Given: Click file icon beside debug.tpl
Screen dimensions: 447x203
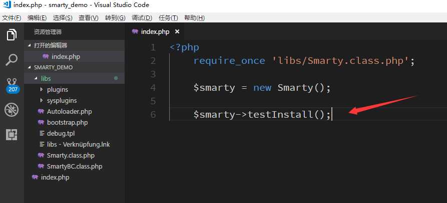Looking at the screenshot, I should (42, 133).
